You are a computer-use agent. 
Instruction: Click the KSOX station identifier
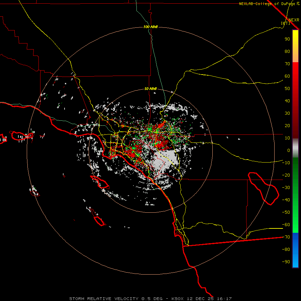coord(178,299)
